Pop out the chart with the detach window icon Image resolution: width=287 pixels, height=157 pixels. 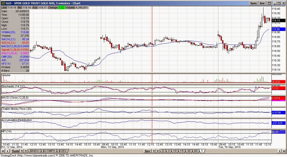tap(269, 3)
